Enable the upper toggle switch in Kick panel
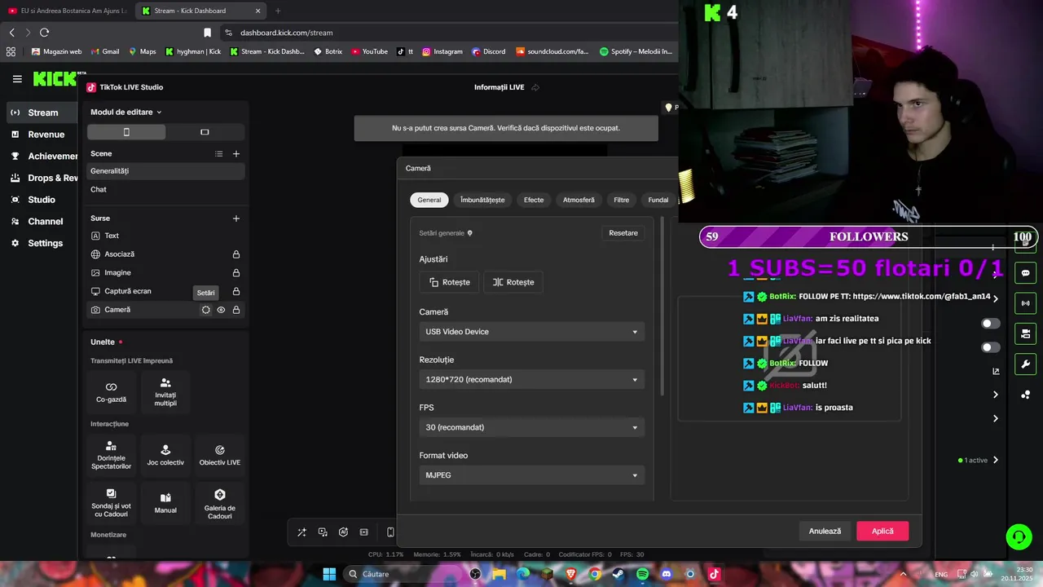This screenshot has height=587, width=1043. coord(991,324)
